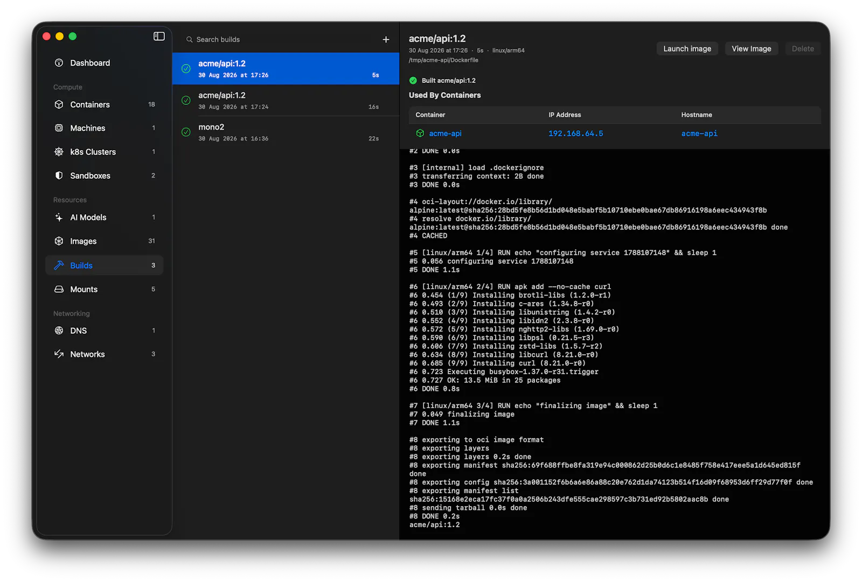This screenshot has width=862, height=582.
Task: Open the Mounts section
Action: (105, 289)
